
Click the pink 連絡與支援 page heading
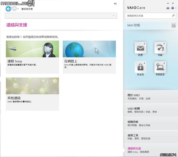click(x=17, y=25)
